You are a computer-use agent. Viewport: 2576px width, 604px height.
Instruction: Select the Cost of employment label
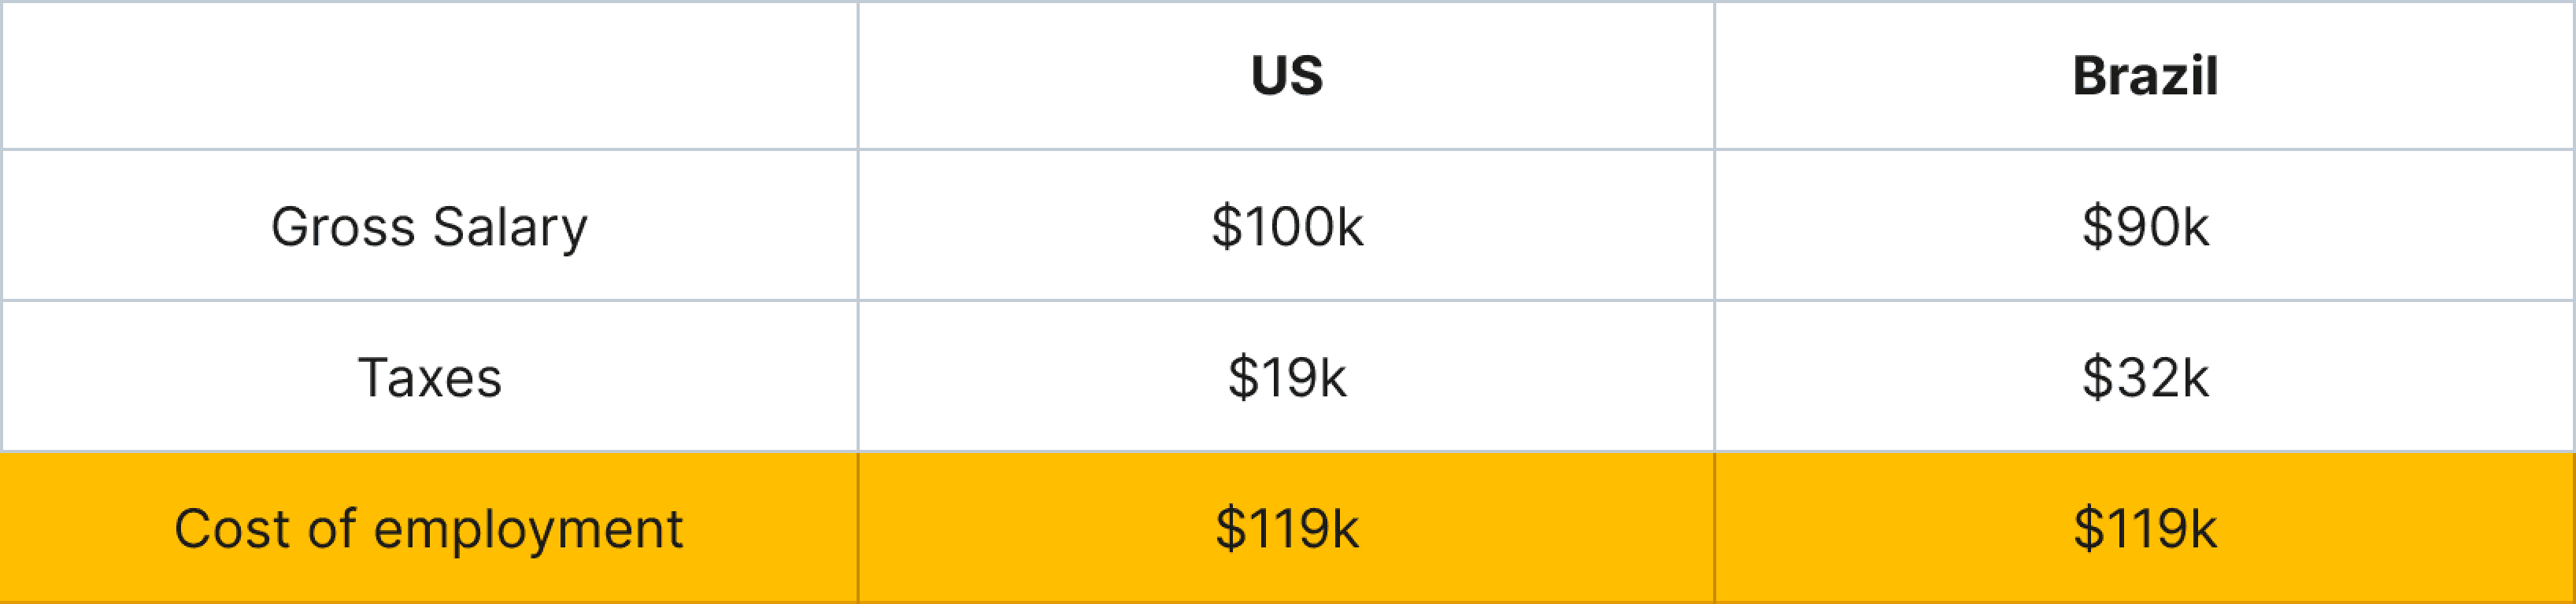(x=429, y=528)
